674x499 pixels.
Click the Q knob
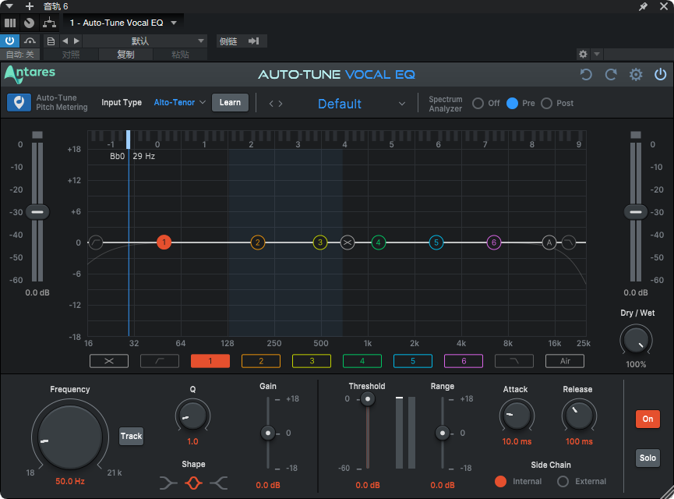(192, 416)
